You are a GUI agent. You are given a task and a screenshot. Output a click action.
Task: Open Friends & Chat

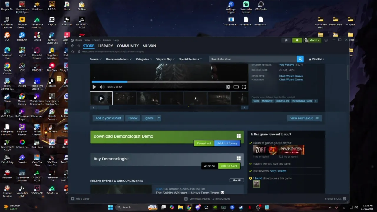[335, 199]
